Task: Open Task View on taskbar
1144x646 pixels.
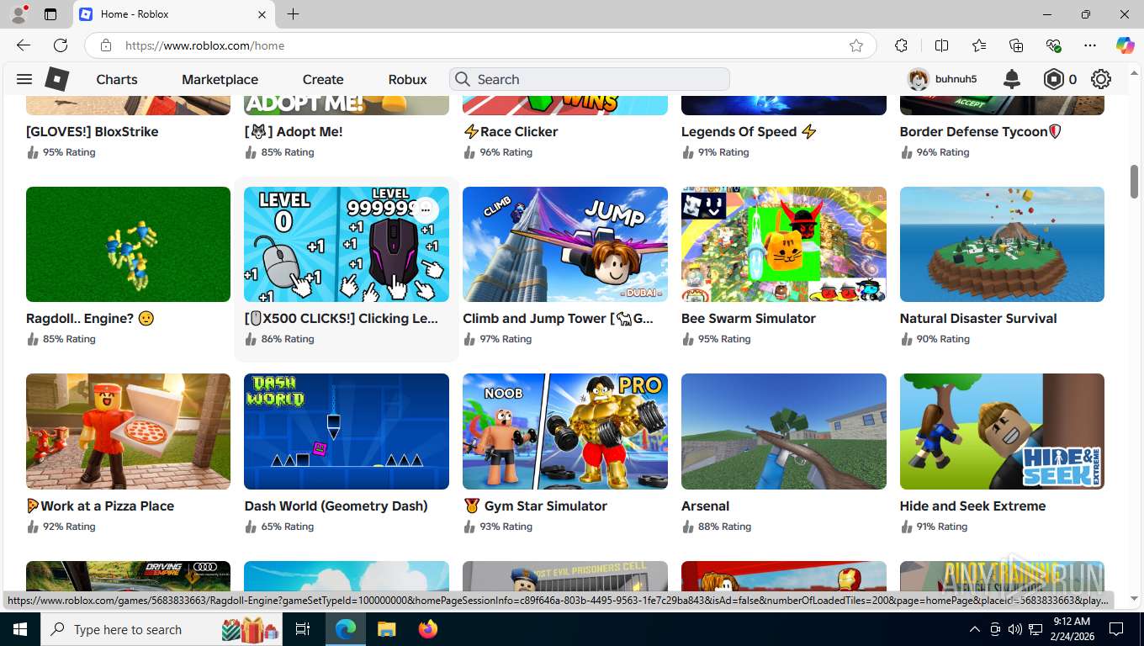Action: 303,629
